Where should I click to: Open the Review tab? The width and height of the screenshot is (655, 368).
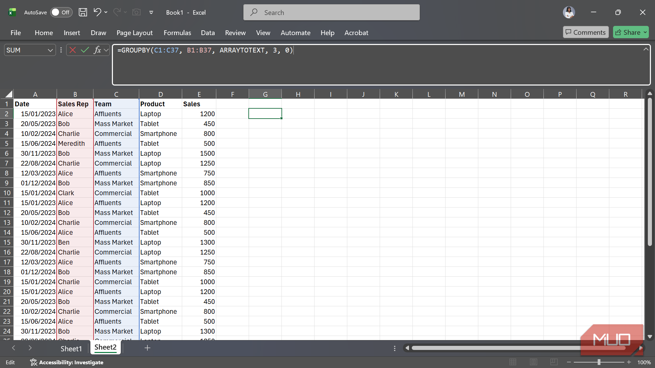tap(235, 33)
